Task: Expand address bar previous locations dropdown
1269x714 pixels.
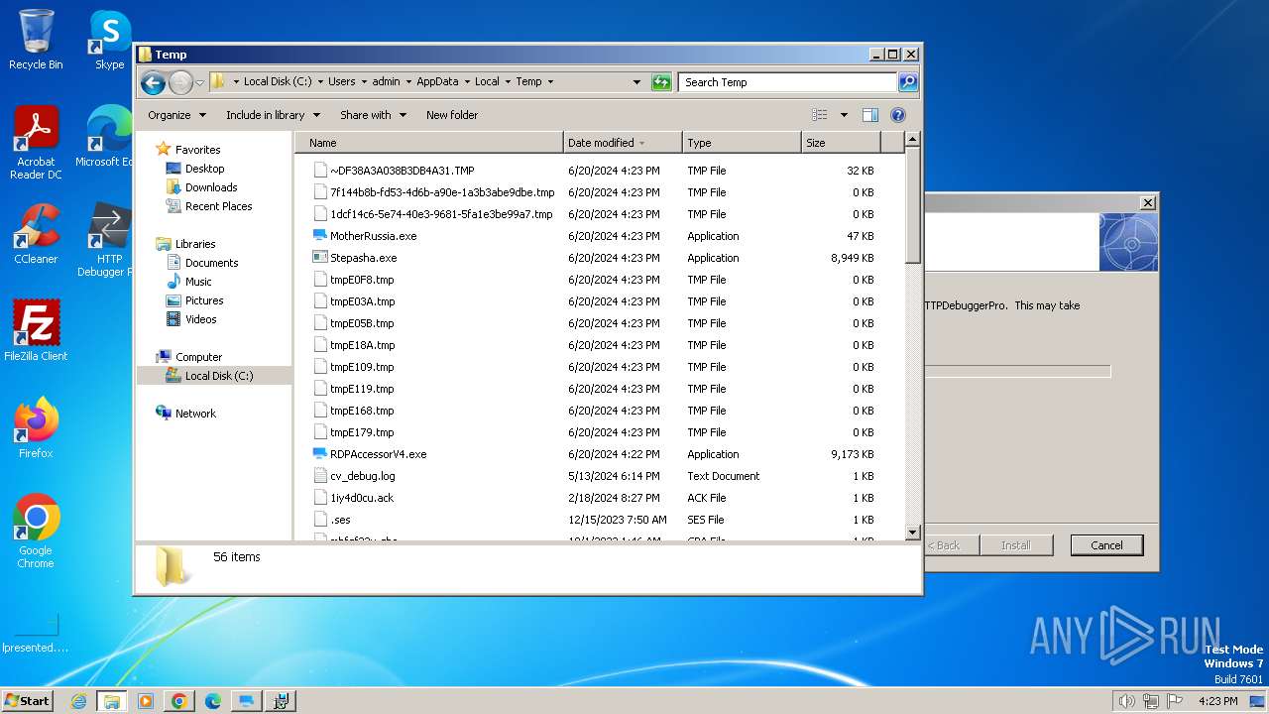Action: click(636, 82)
